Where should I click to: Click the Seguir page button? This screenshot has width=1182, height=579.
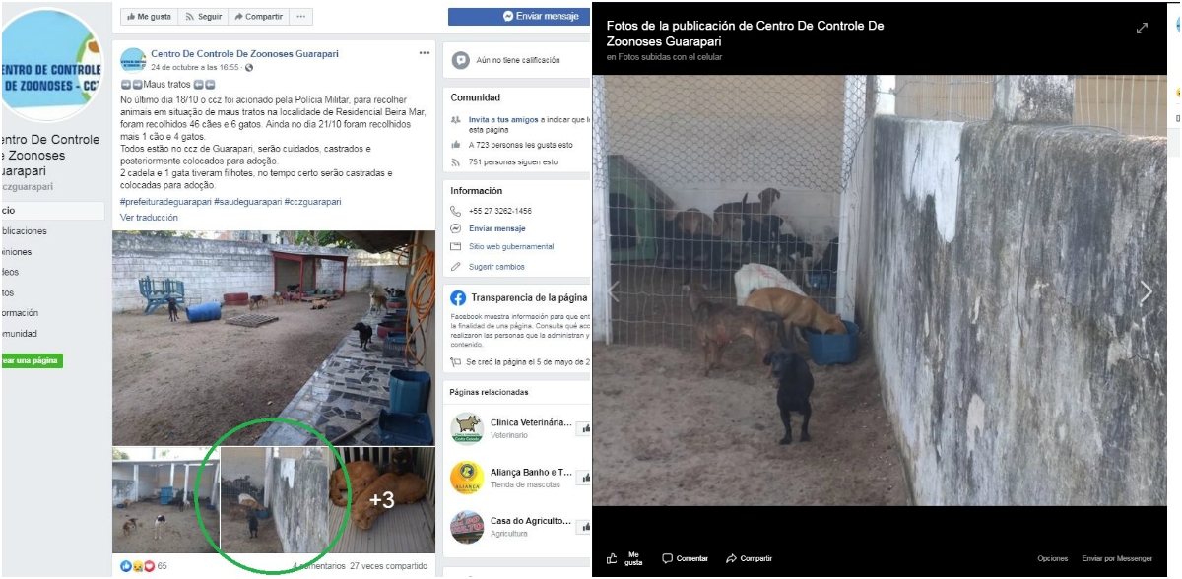point(204,17)
